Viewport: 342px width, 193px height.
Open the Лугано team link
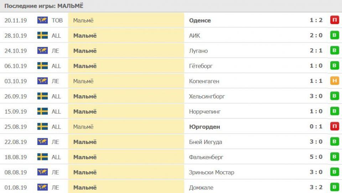pos(198,51)
